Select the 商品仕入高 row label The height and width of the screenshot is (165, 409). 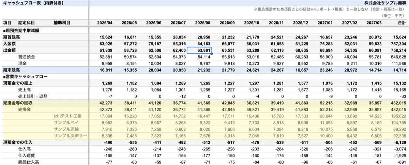[x=29, y=162]
